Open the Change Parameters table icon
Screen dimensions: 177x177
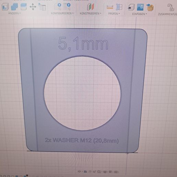point(42,7)
